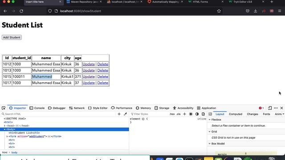Image resolution: width=285 pixels, height=160 pixels.
Task: Click Delete for student Id 1017
Action: [x=103, y=83]
